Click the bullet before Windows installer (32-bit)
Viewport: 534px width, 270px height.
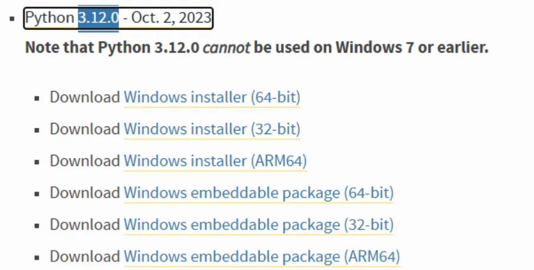(x=37, y=130)
